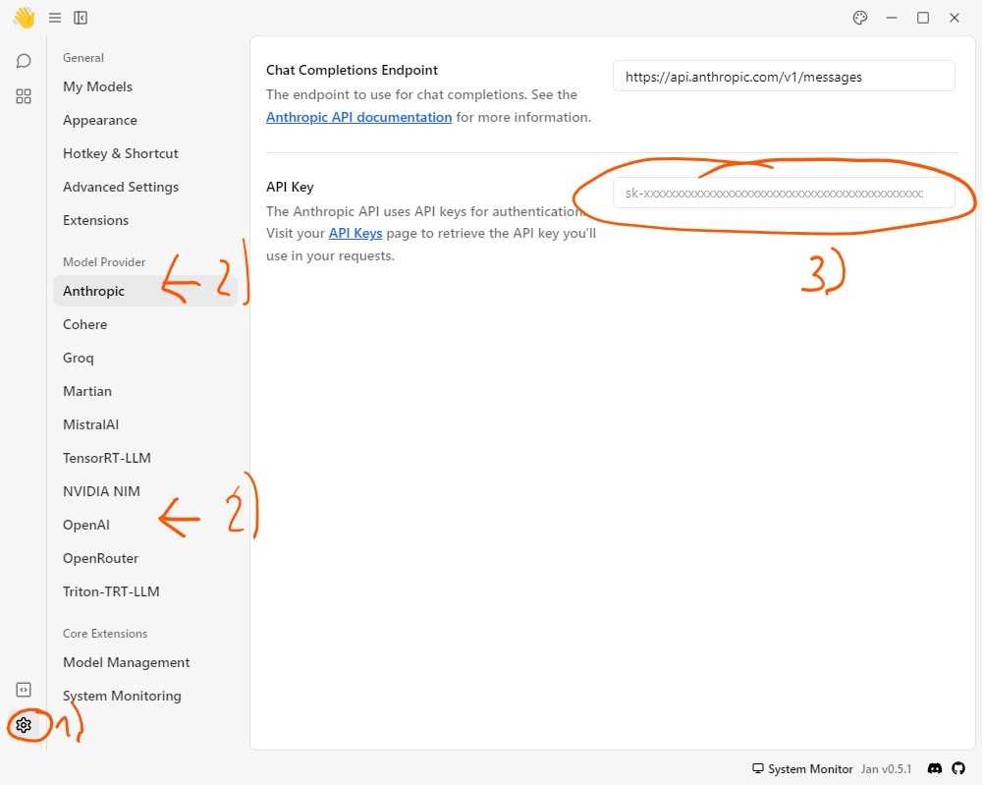Select the Groq model provider
Image resolution: width=984 pixels, height=785 pixels.
tap(79, 358)
